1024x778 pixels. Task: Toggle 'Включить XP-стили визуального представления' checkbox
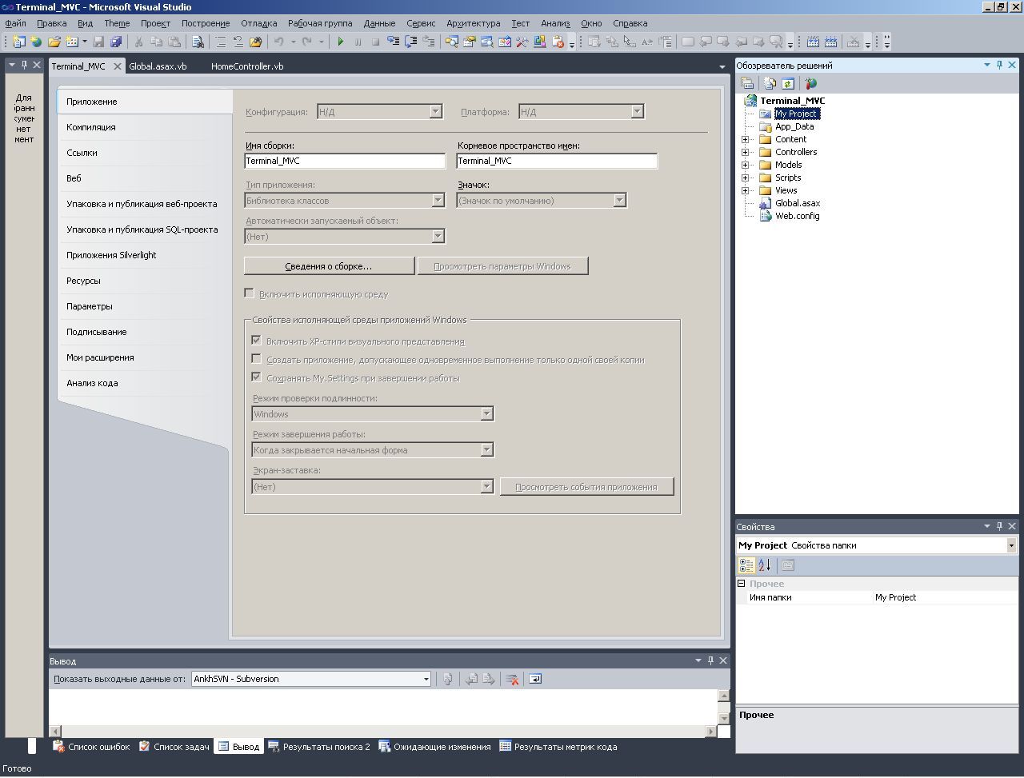(x=257, y=341)
